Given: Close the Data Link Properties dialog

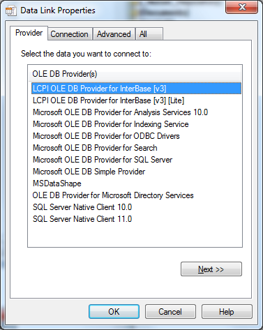Looking at the screenshot, I should [241, 7].
